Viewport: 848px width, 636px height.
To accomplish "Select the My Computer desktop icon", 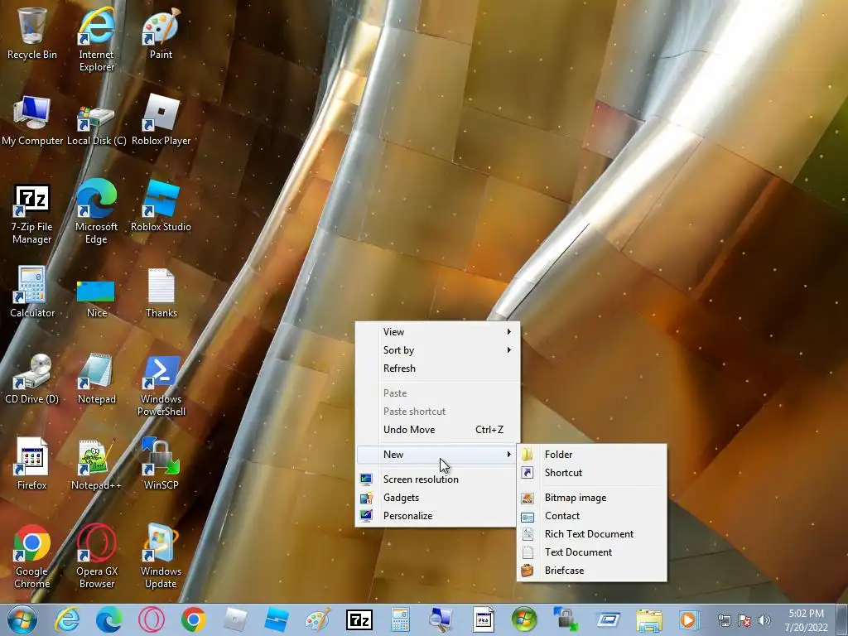I will click(x=32, y=120).
